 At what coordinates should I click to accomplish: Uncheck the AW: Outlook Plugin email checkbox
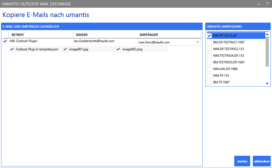point(5,41)
